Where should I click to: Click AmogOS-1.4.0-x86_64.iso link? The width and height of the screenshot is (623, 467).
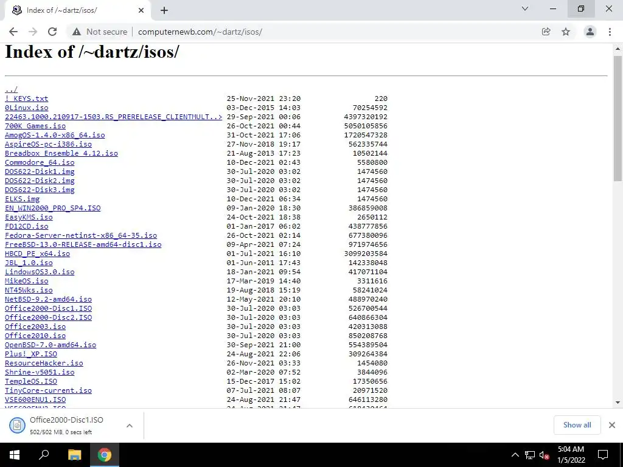pyautogui.click(x=55, y=135)
